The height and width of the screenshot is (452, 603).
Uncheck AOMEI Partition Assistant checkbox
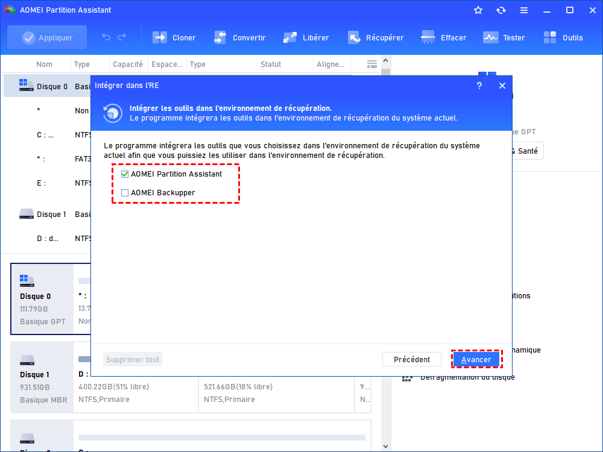(x=125, y=174)
